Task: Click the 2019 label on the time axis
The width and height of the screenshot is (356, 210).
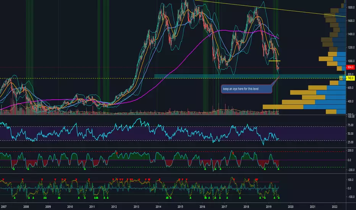Action: point(269,207)
